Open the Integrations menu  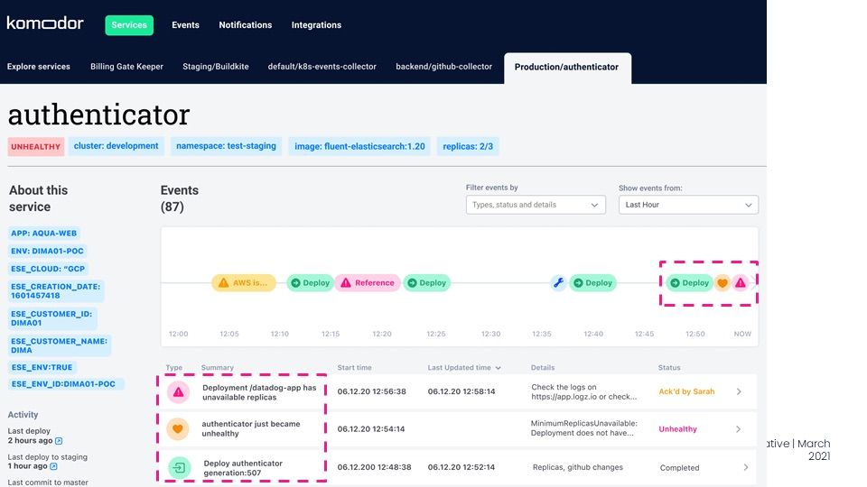click(316, 25)
